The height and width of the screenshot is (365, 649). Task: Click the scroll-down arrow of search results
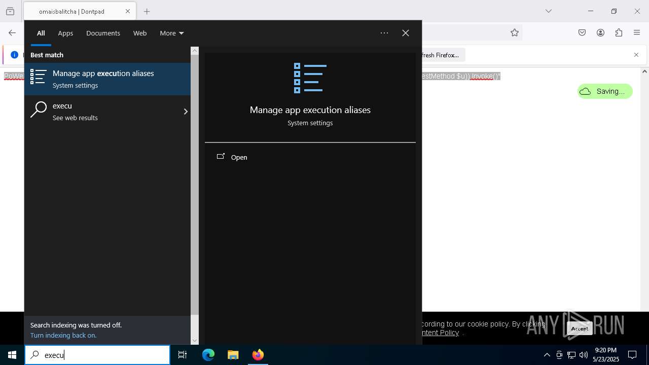pyautogui.click(x=195, y=341)
